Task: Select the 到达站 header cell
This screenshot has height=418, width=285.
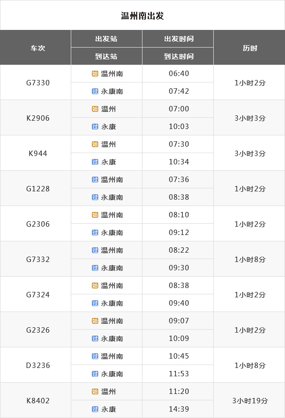Action: click(106, 56)
